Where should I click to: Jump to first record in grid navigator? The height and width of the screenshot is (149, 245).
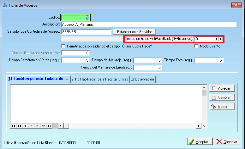tap(13, 126)
